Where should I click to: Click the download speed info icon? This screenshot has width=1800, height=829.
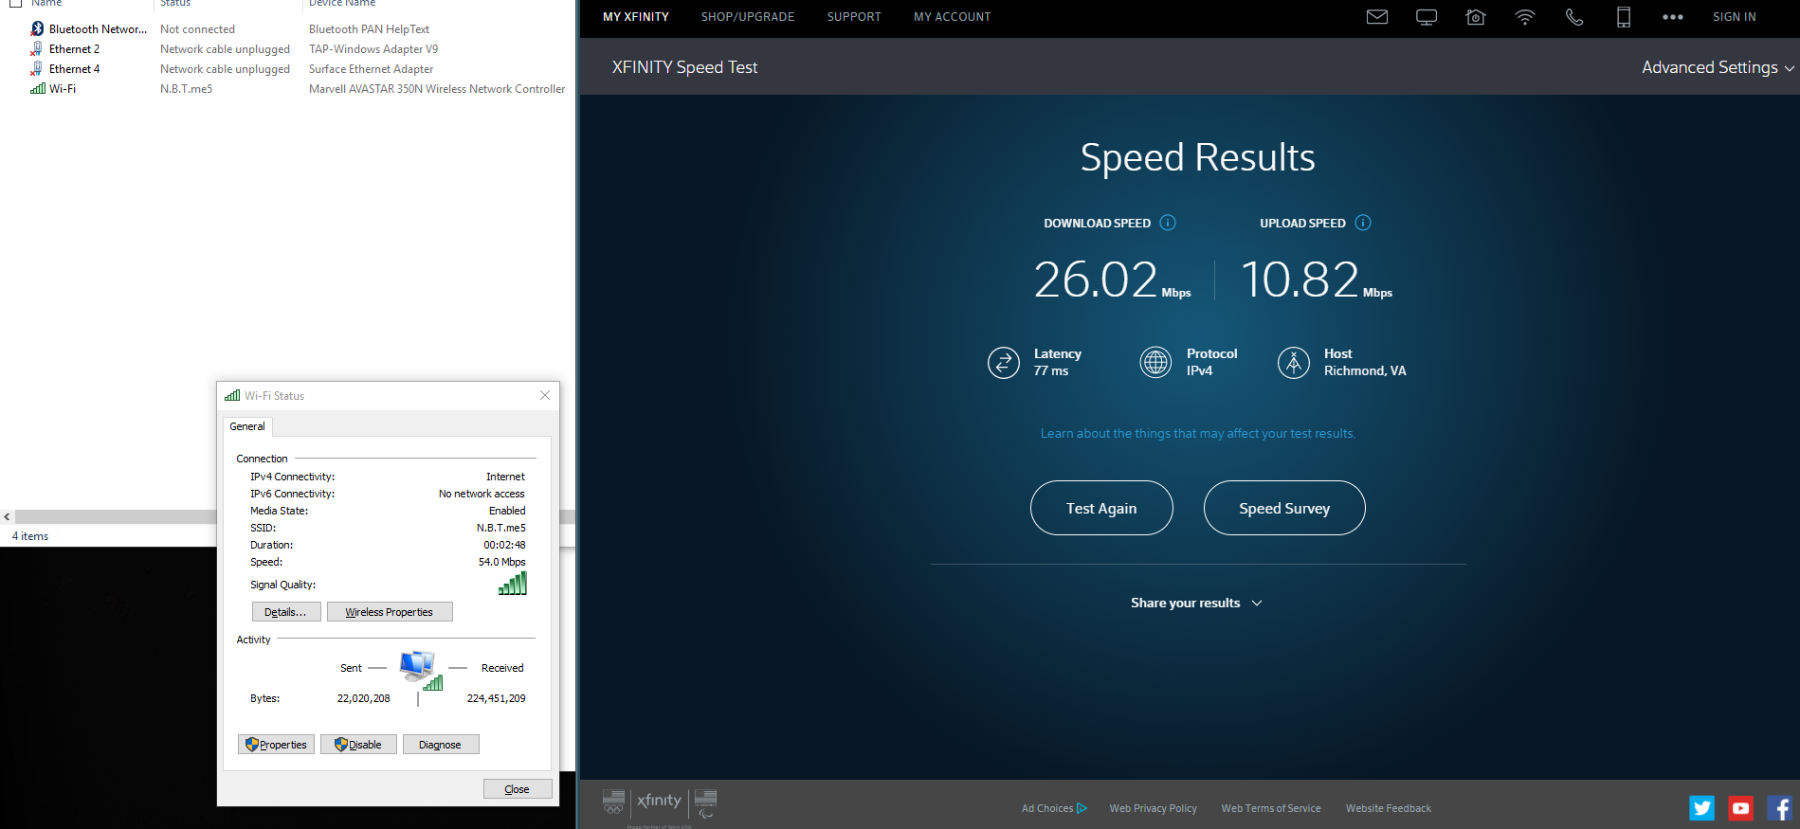click(x=1168, y=223)
